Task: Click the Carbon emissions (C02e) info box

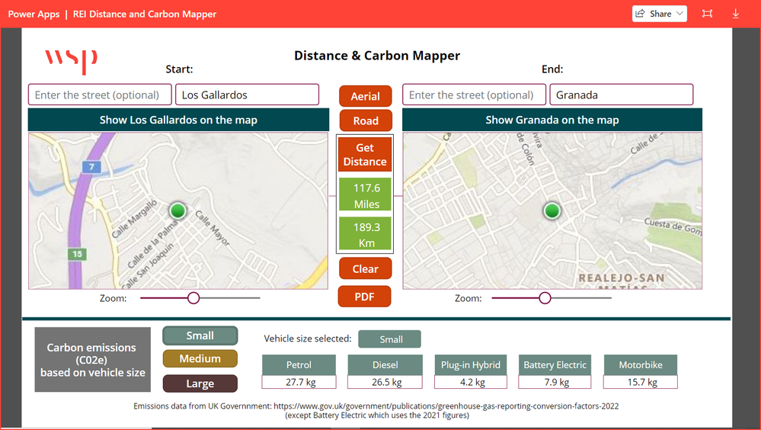Action: tap(93, 360)
